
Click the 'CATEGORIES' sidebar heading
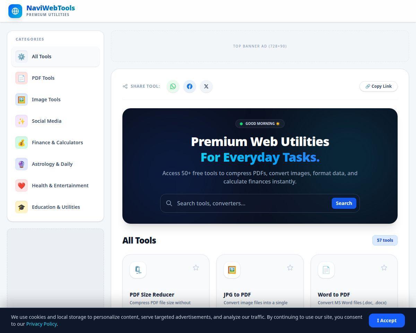[30, 39]
